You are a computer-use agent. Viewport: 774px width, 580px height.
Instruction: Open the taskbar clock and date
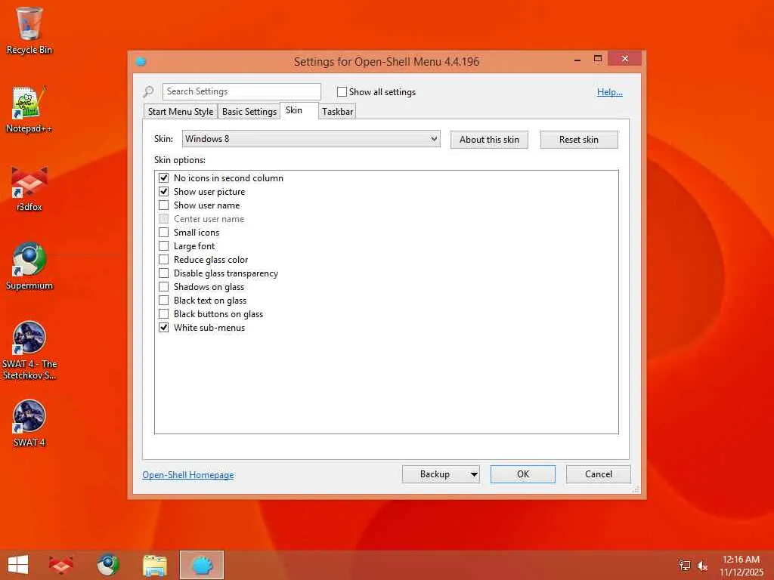pos(741,566)
